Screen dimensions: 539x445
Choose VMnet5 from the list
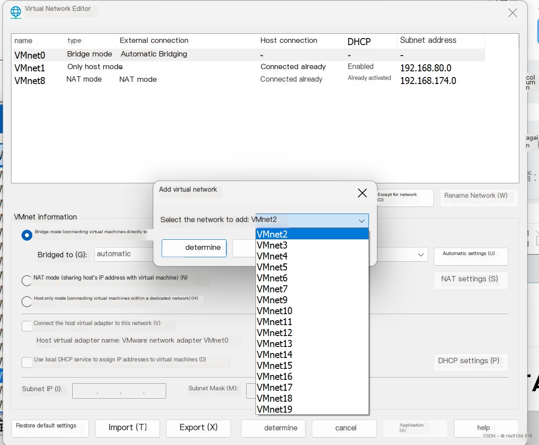312,267
